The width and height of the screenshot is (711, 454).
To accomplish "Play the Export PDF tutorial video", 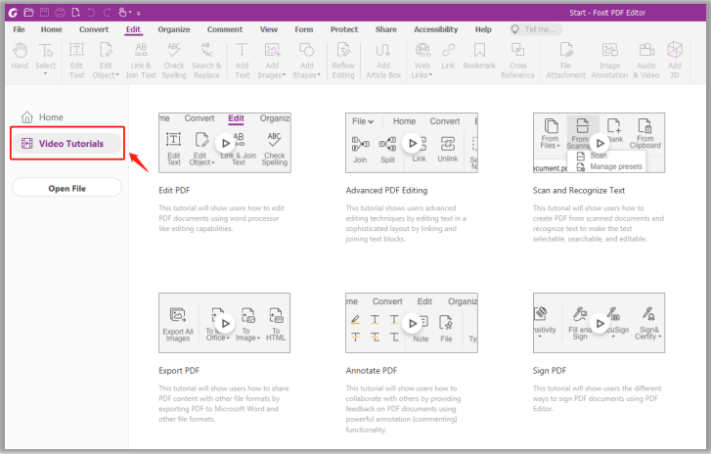I will click(225, 324).
